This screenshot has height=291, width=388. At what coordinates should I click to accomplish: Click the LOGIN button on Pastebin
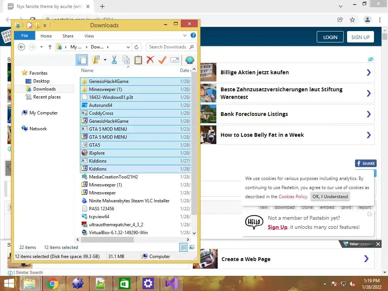coord(330,37)
